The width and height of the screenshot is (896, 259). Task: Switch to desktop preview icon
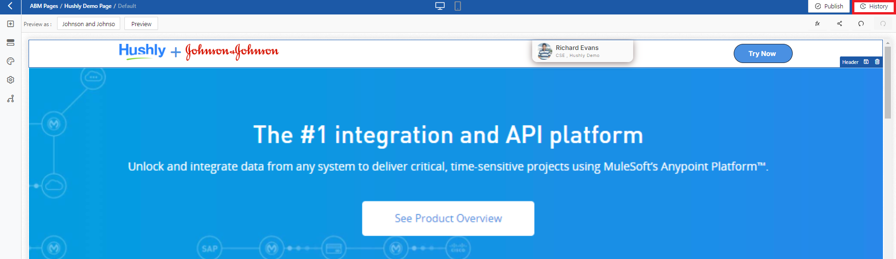[x=440, y=6]
